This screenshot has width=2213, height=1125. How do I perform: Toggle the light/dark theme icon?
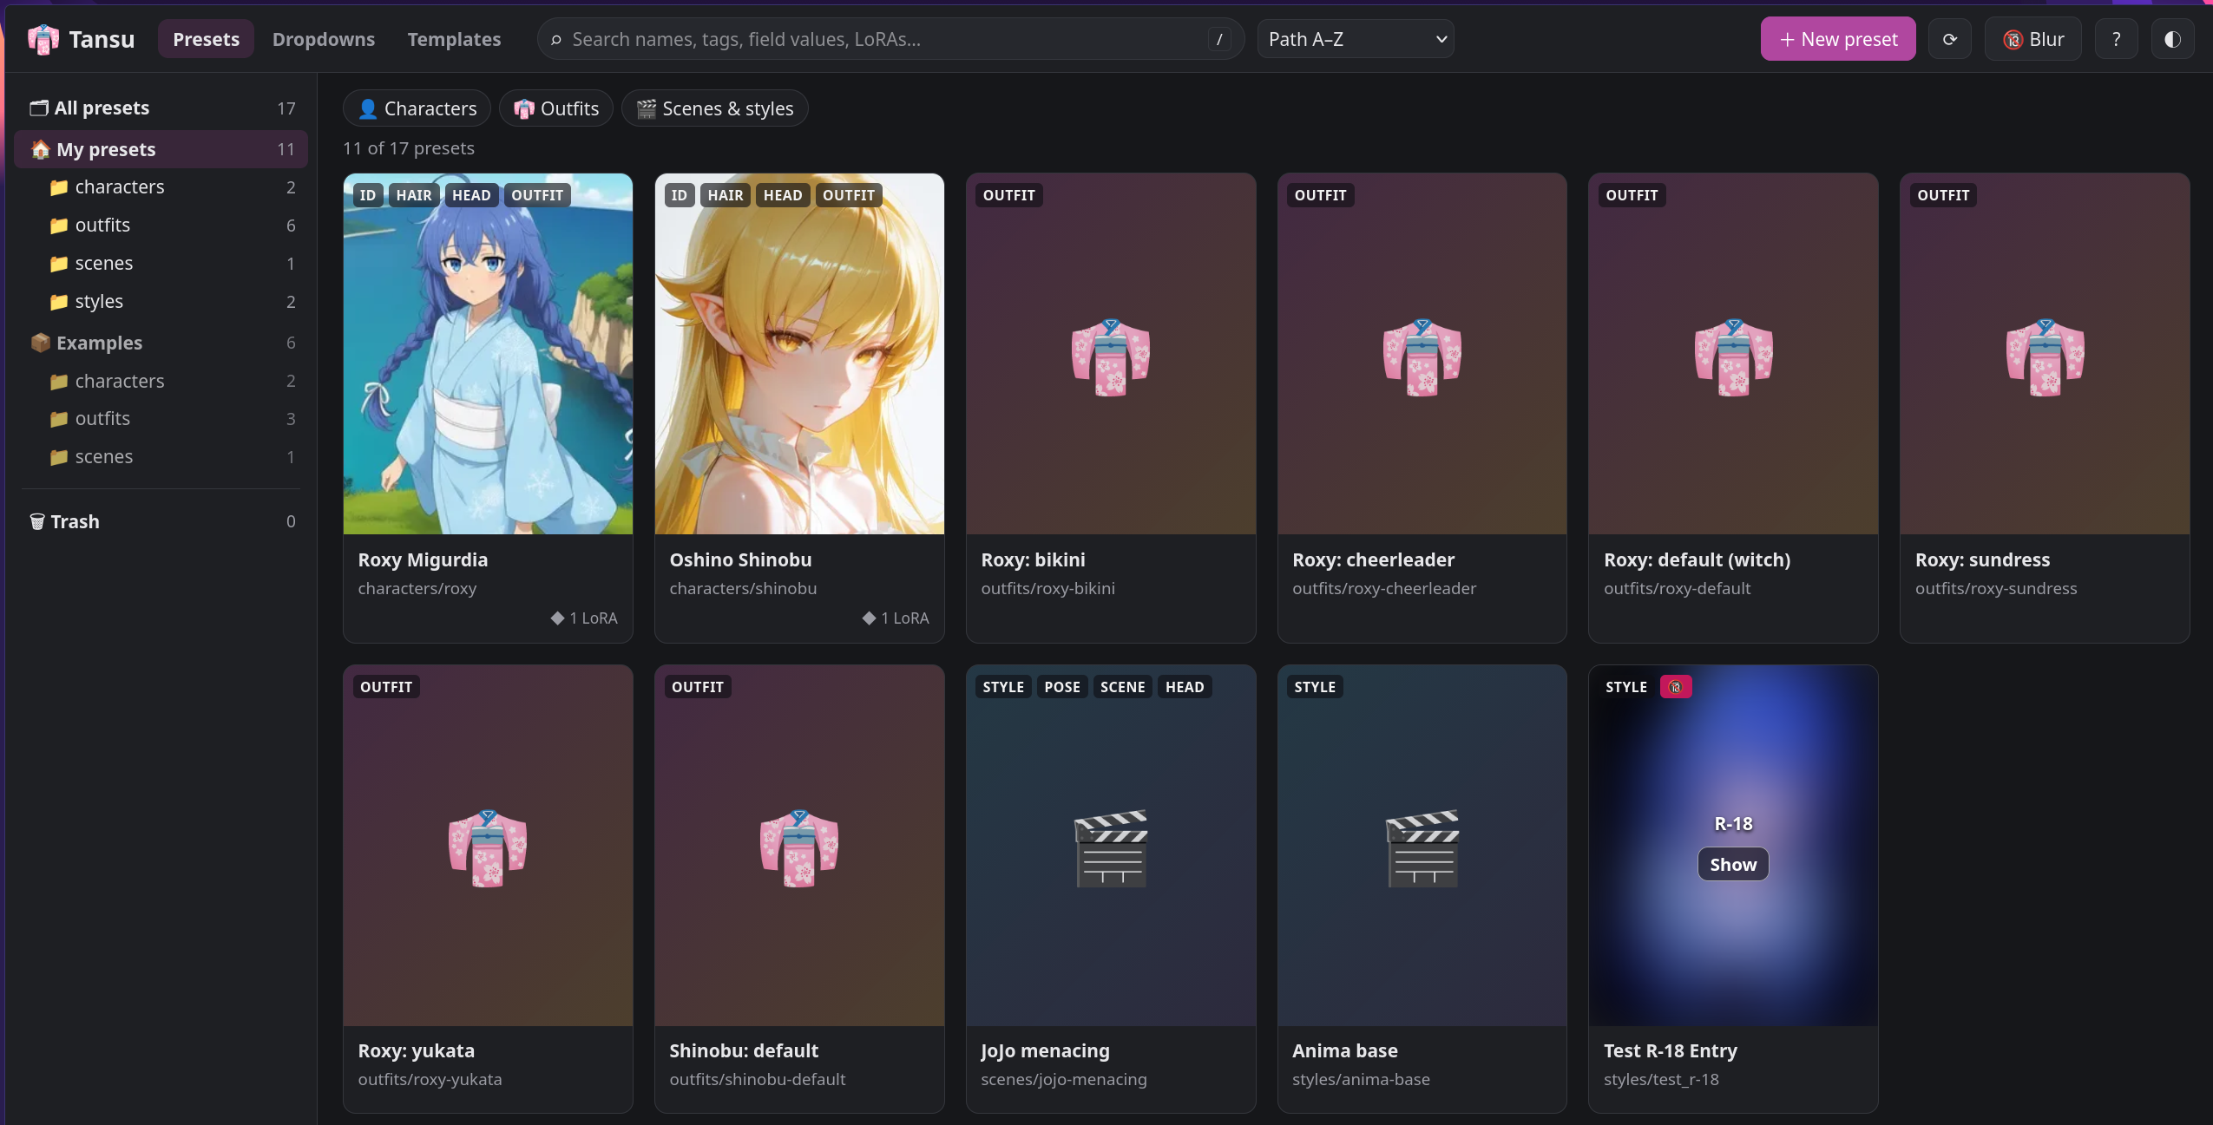click(2172, 39)
